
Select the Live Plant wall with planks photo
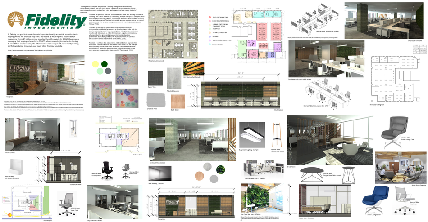194,69
